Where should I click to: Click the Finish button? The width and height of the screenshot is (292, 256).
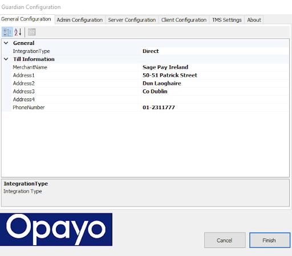[270, 240]
